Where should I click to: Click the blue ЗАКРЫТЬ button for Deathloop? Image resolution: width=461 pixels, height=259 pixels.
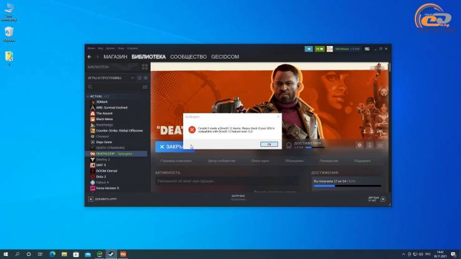[174, 147]
